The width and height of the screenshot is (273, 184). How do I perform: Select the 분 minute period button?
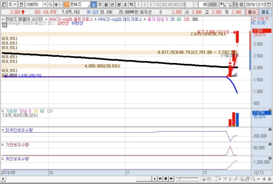click(x=119, y=4)
